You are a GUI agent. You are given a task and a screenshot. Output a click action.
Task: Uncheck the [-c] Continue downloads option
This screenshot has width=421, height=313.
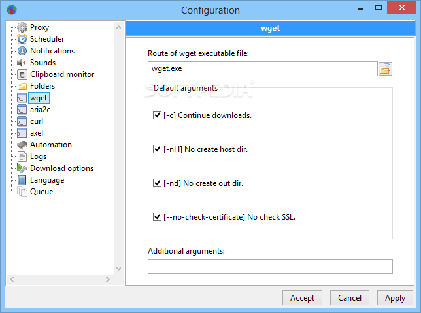pos(157,115)
